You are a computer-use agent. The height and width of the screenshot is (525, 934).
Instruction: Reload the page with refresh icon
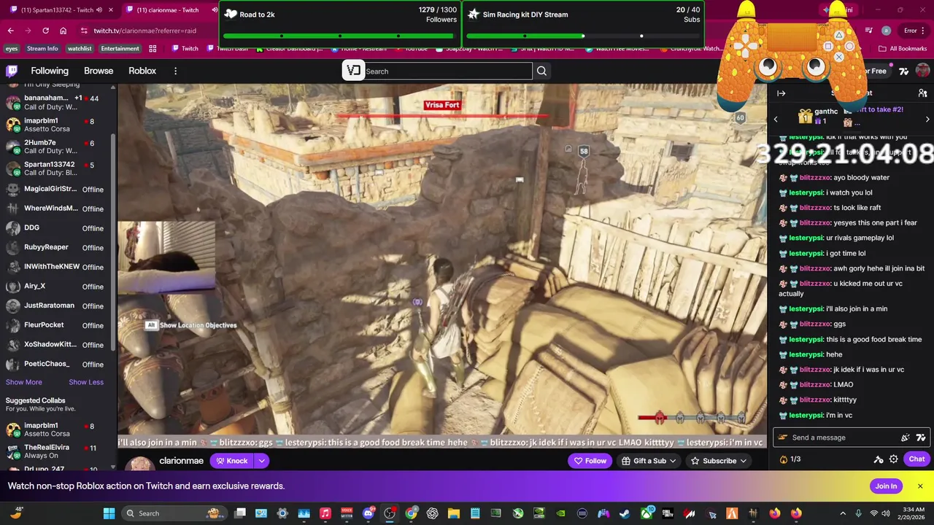click(x=45, y=31)
